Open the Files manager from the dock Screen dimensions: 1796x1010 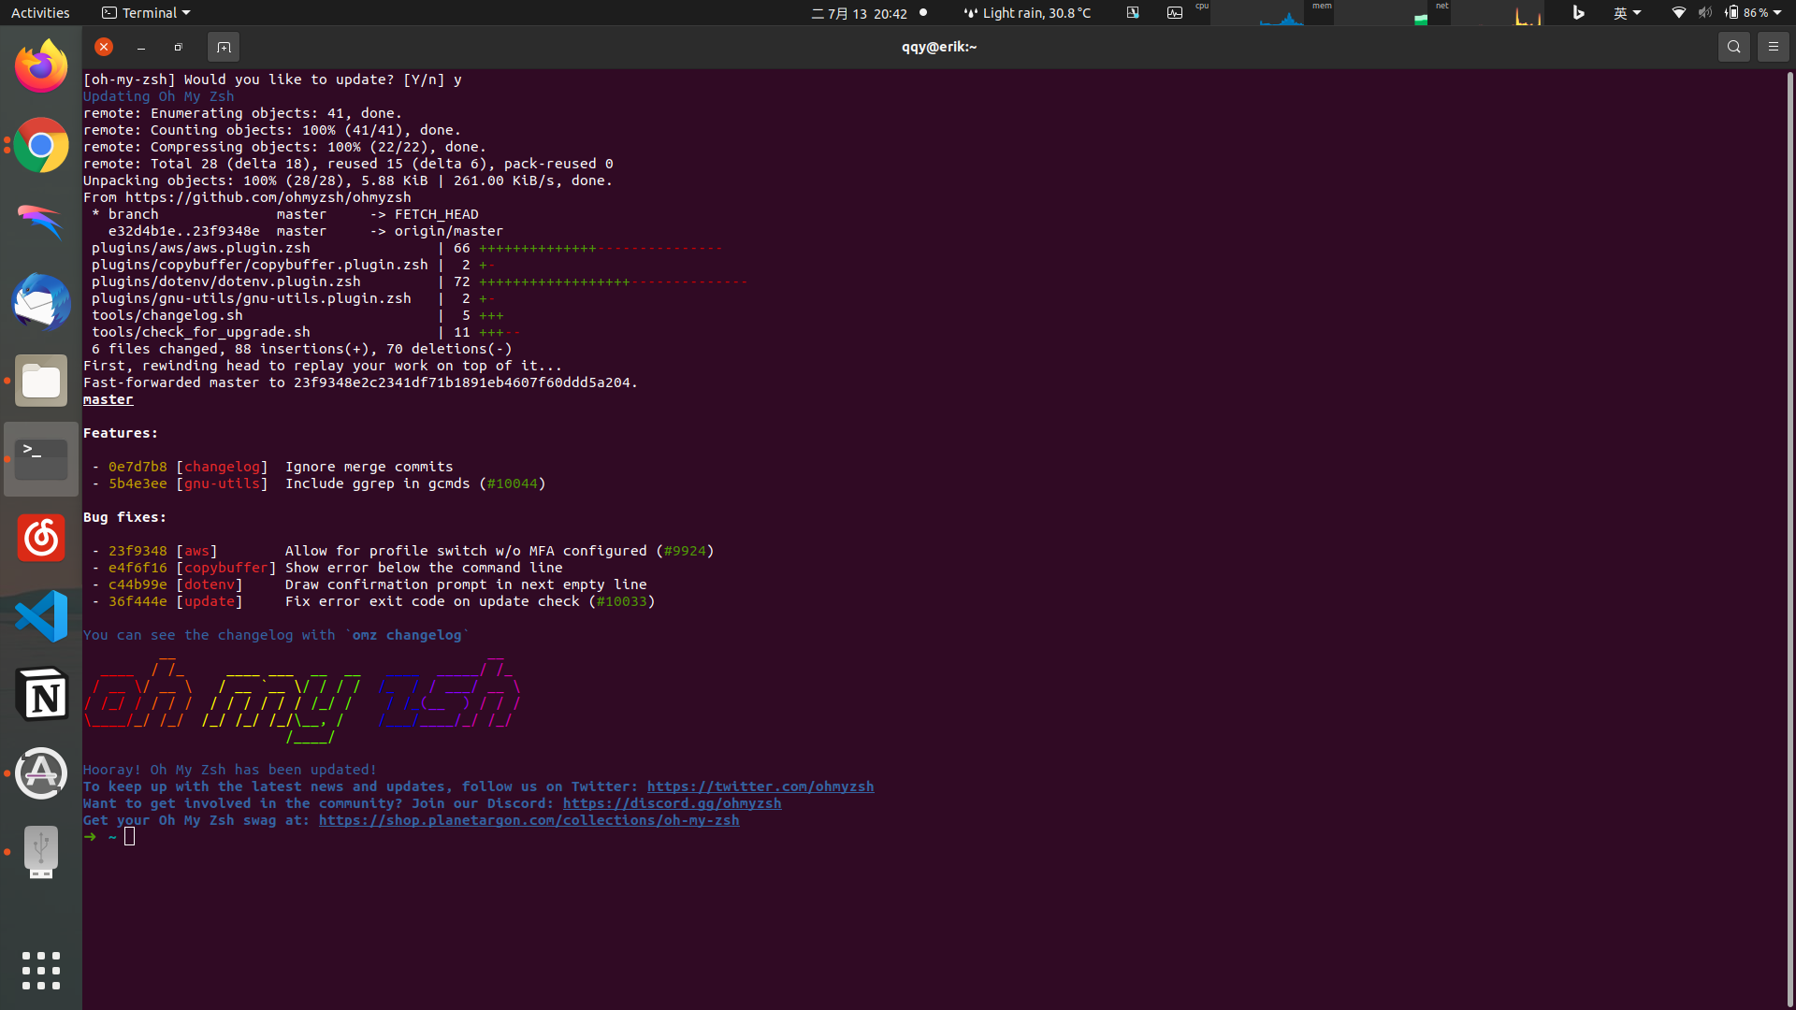pyautogui.click(x=41, y=381)
